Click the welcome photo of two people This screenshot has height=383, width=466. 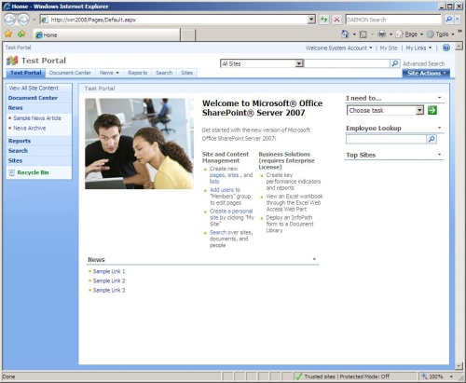pyautogui.click(x=139, y=144)
